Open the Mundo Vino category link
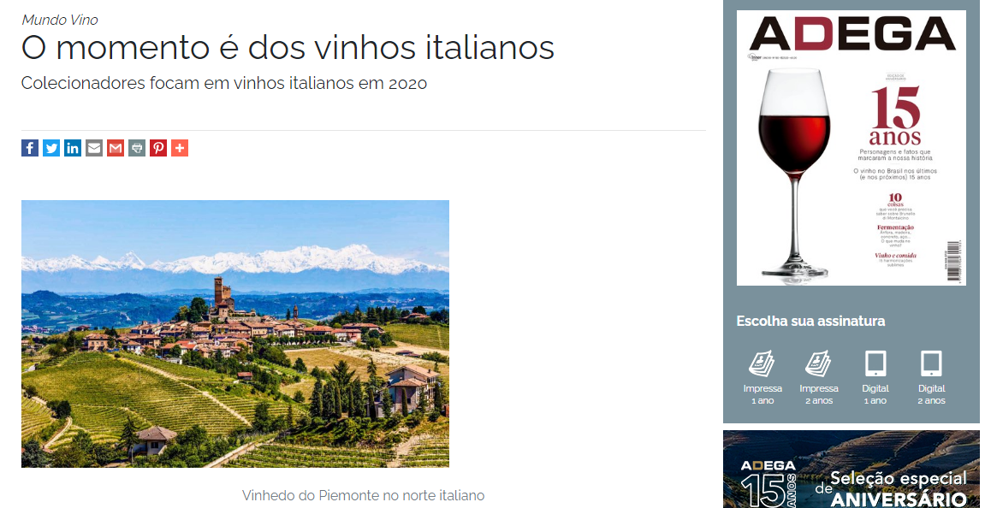The image size is (985, 508). click(60, 20)
